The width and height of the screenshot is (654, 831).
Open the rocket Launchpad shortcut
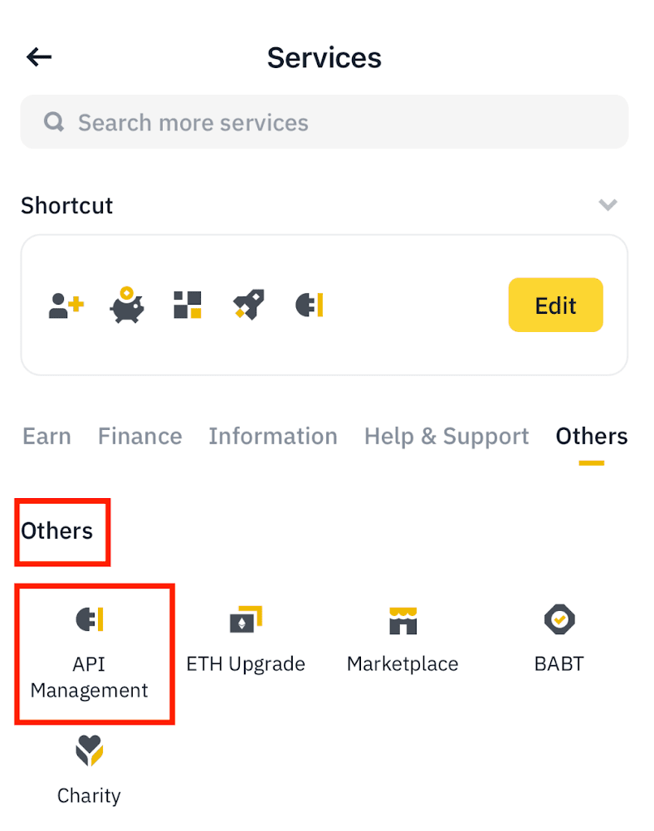(249, 306)
